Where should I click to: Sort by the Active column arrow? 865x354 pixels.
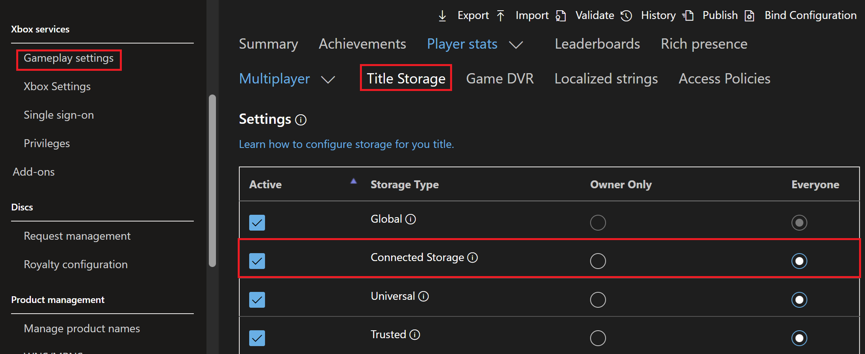point(354,181)
